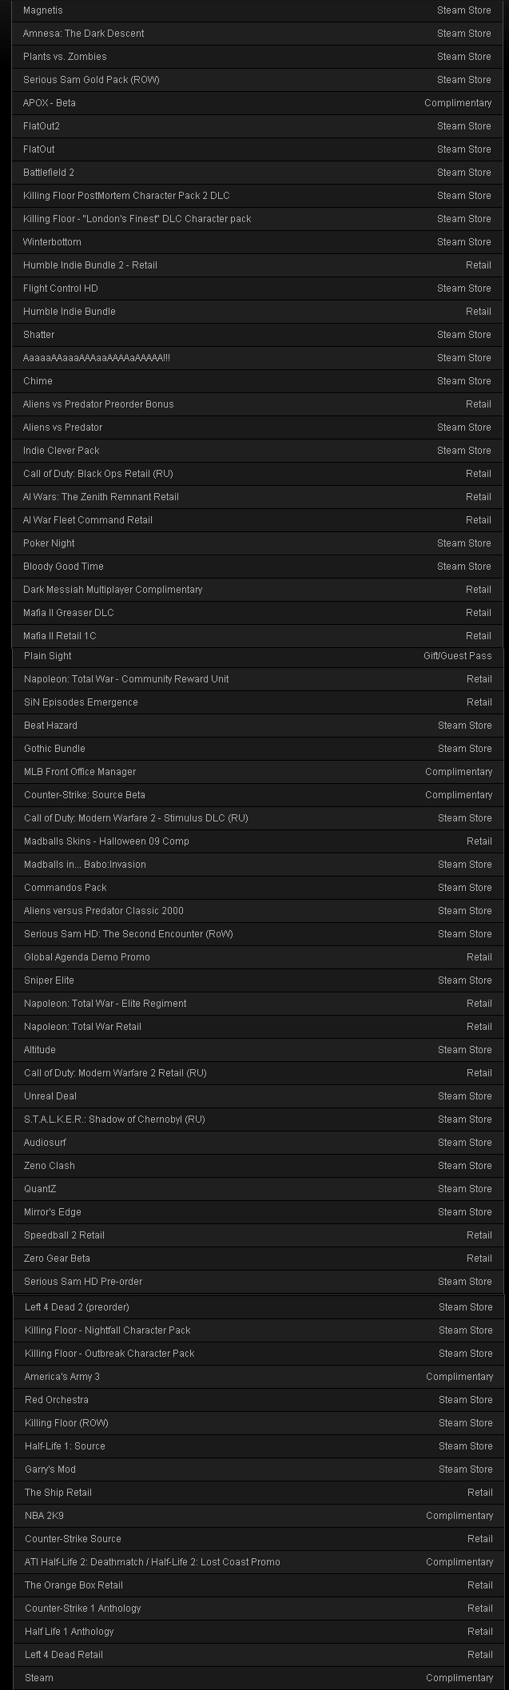Select Humble Indie Bundle 2 - Retail
This screenshot has height=1690, width=509.
pos(257,265)
